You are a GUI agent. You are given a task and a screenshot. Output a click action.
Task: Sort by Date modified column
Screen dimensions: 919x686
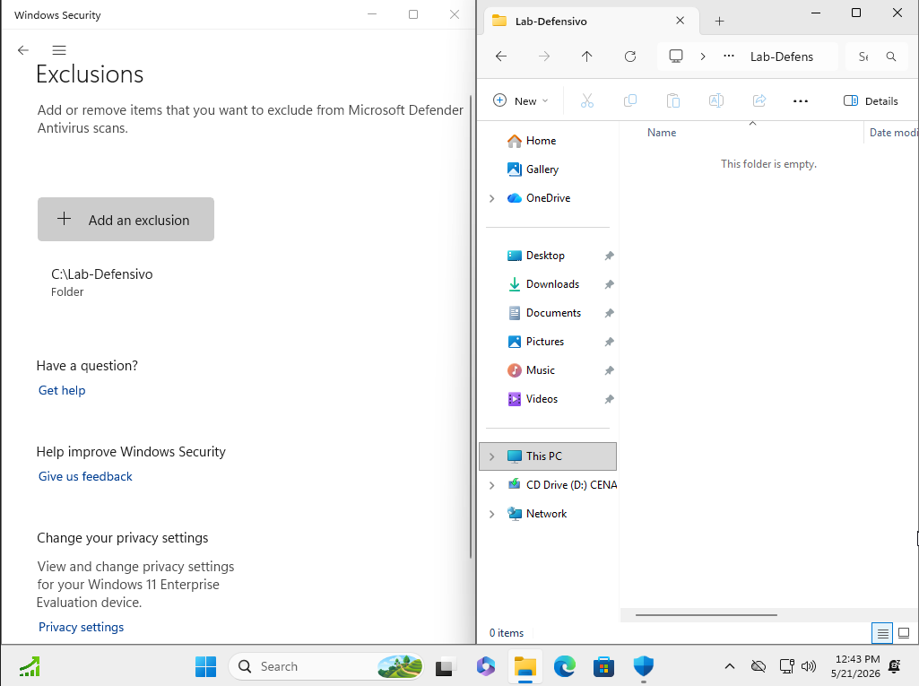[893, 133]
